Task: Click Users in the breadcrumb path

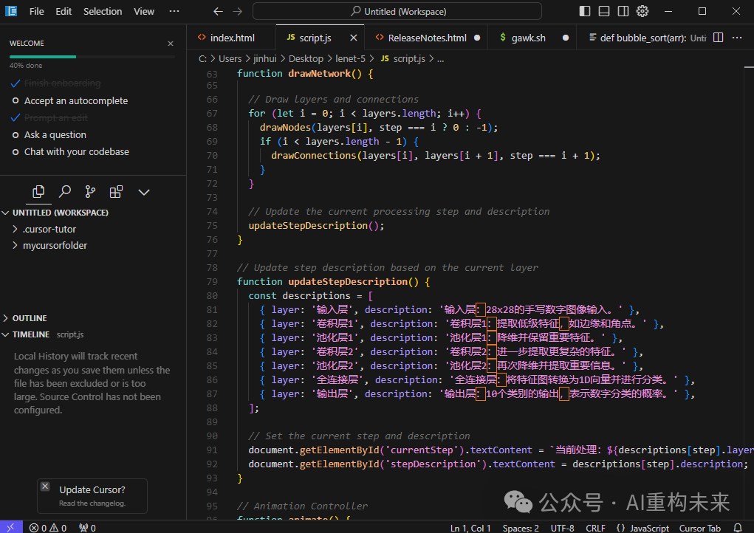Action: tap(230, 58)
